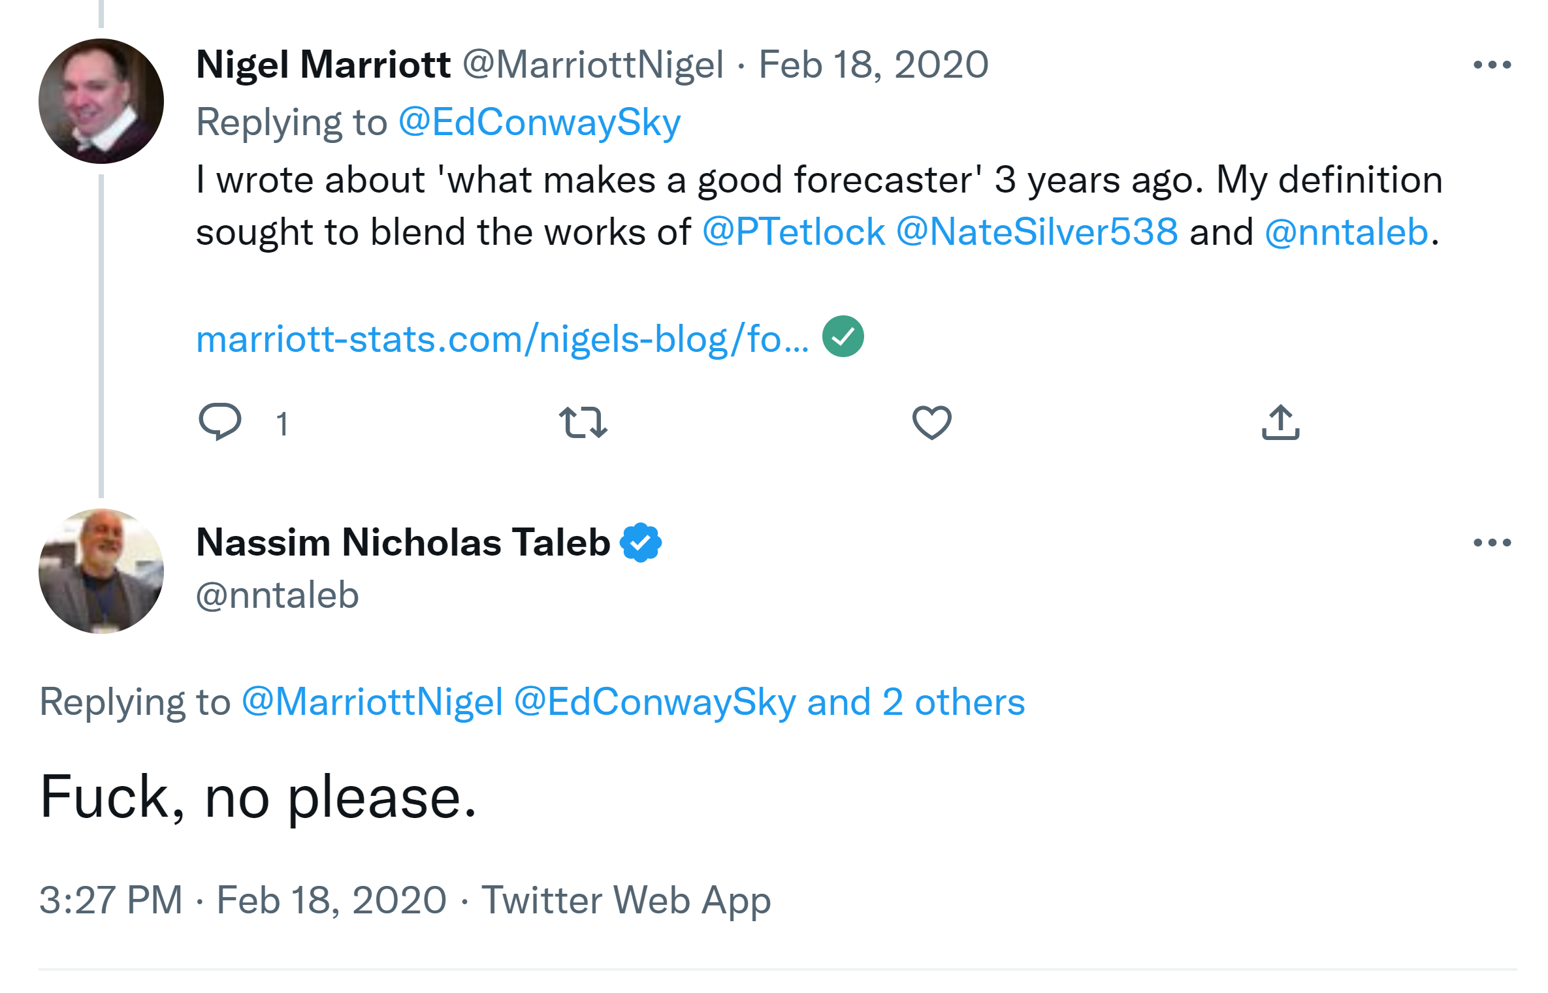Click the Nassim Nicholas Taleb display name
The height and width of the screenshot is (993, 1548).
coord(403,543)
